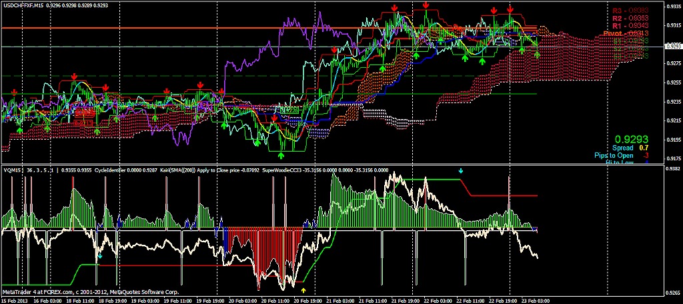Click the yellow up arrow in the indicator window

(x=303, y=290)
